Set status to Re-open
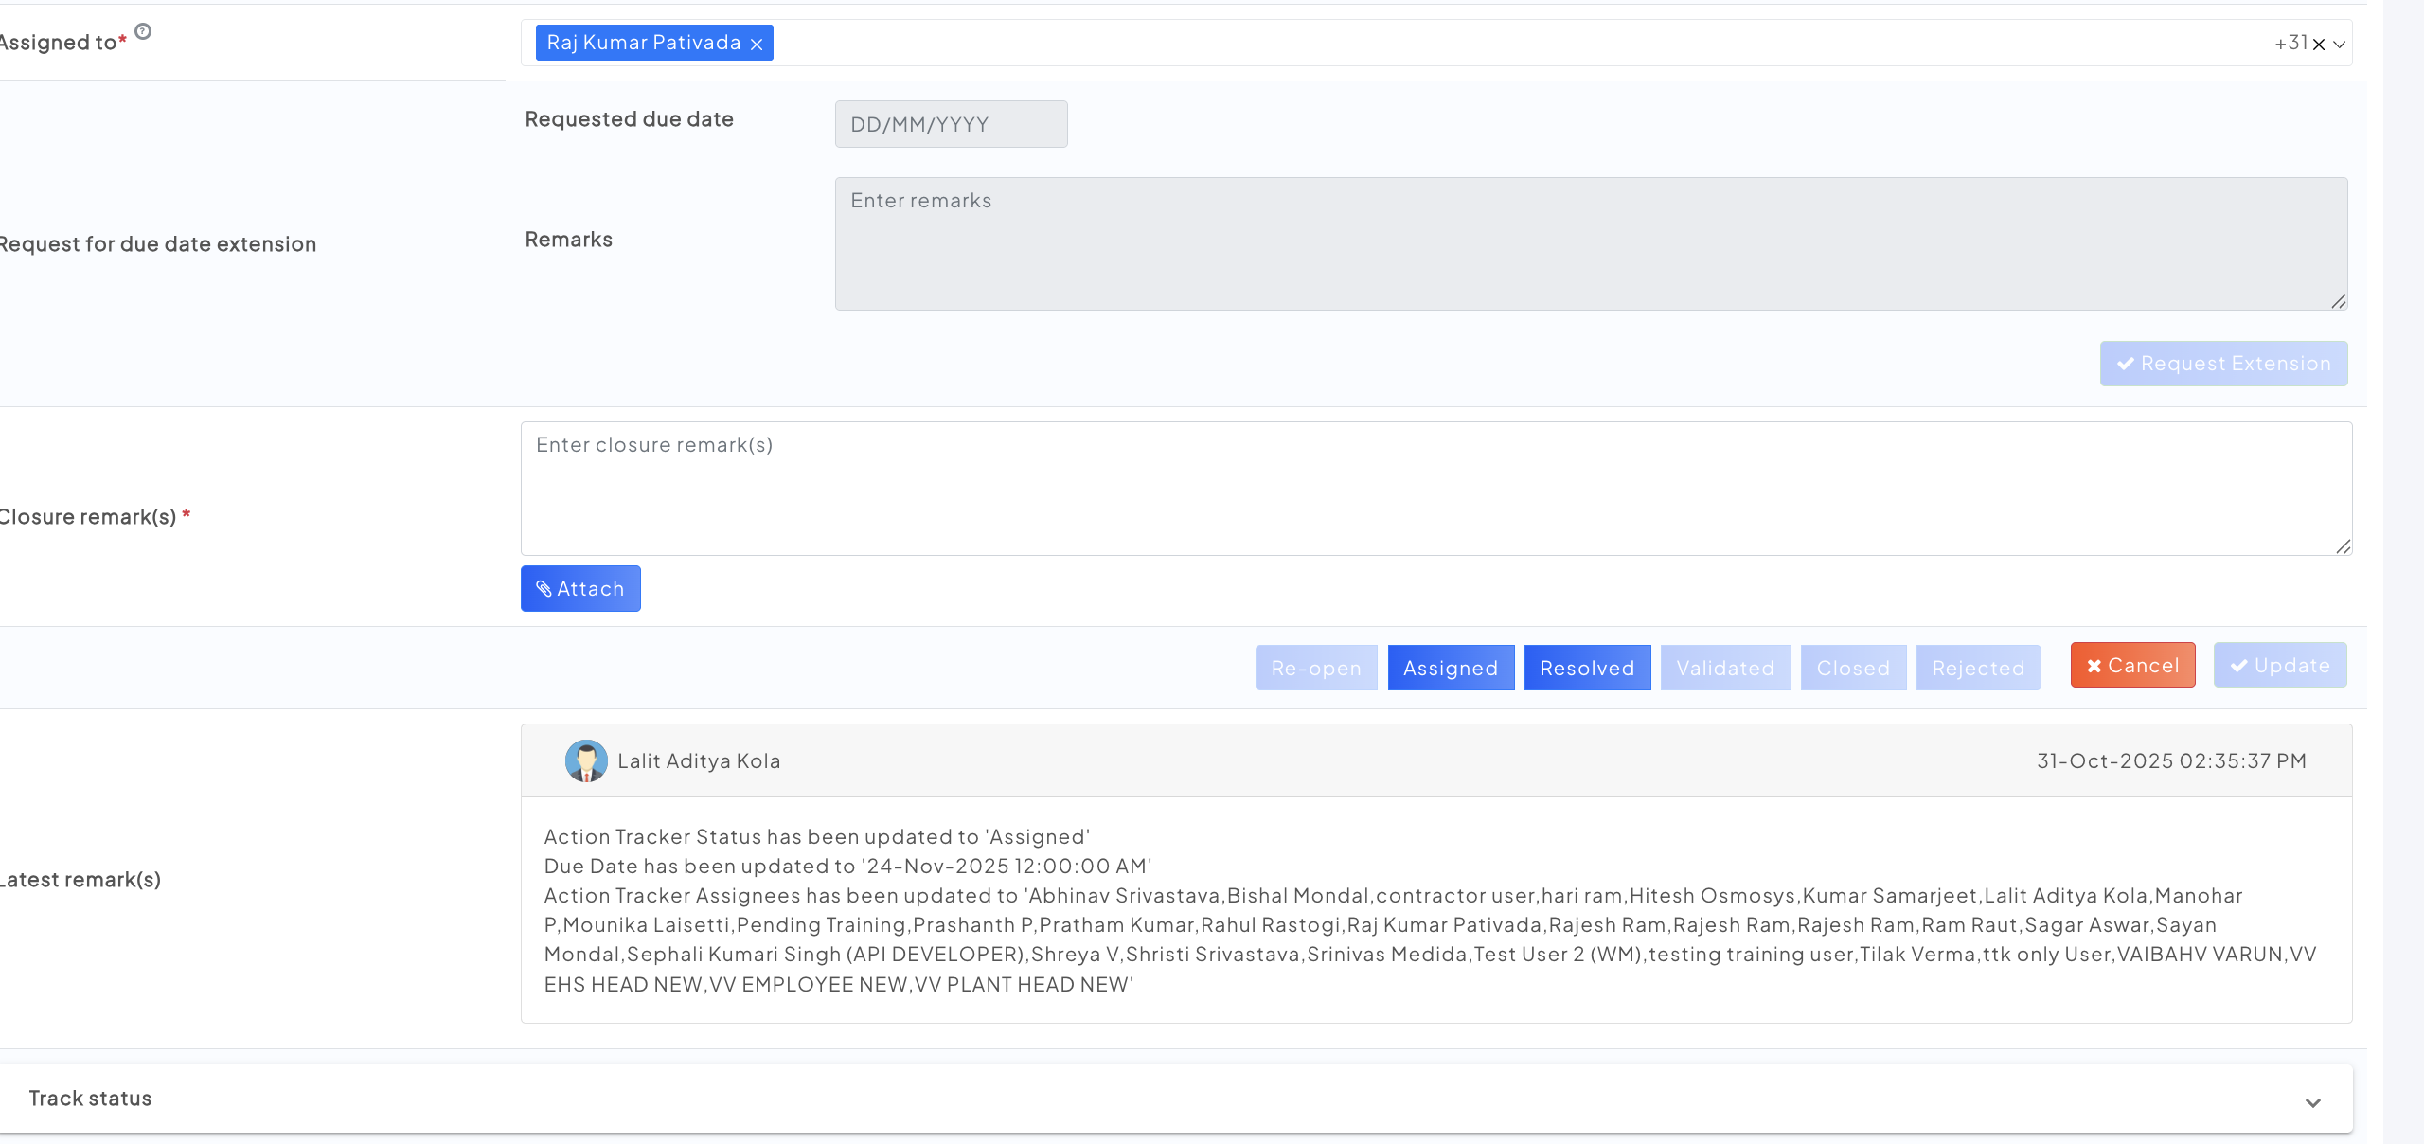This screenshot has height=1144, width=2424. (1316, 668)
